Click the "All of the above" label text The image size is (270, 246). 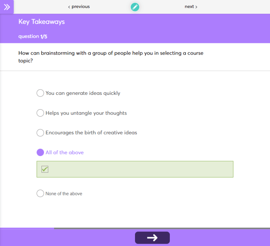pyautogui.click(x=65, y=153)
